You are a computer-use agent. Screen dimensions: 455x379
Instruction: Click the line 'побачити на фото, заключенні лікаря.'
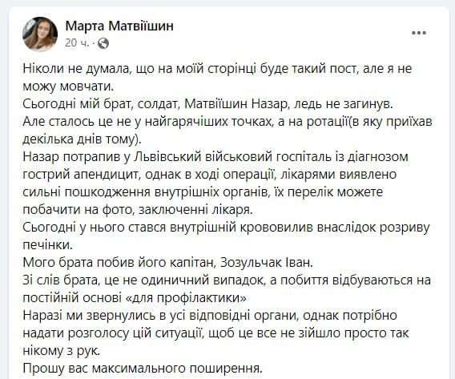[x=138, y=209]
